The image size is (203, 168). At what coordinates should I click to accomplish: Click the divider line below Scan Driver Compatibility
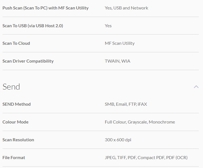[101, 70]
